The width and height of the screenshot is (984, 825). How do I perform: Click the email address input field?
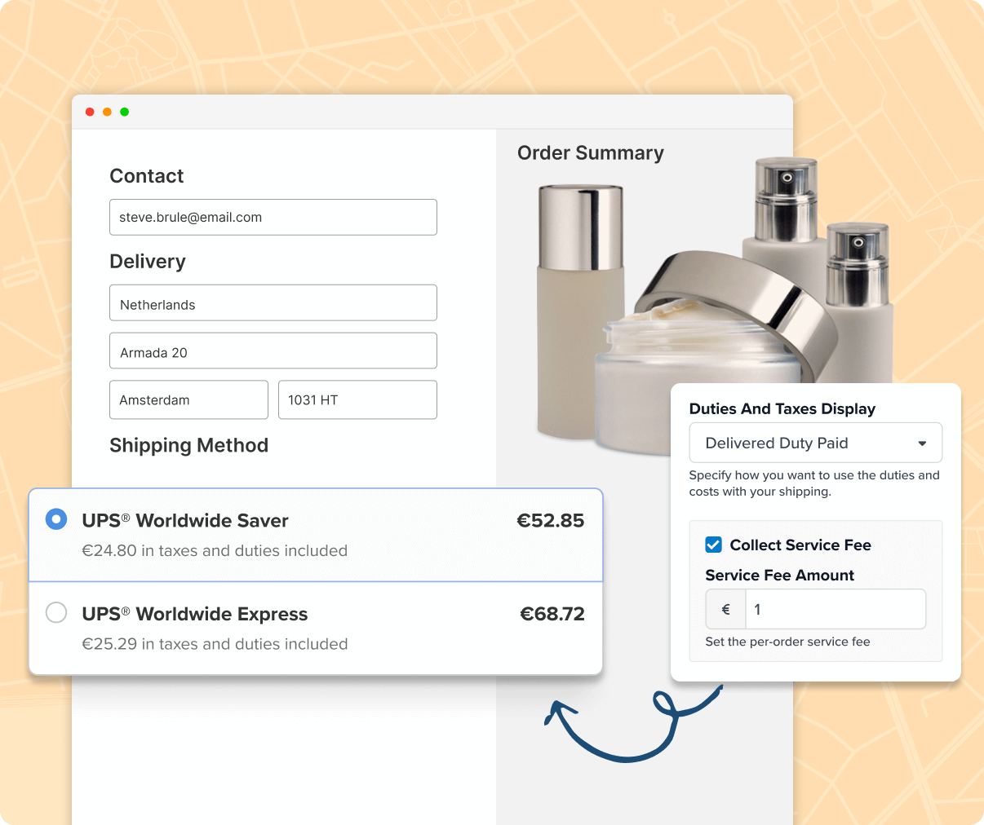pyautogui.click(x=273, y=218)
